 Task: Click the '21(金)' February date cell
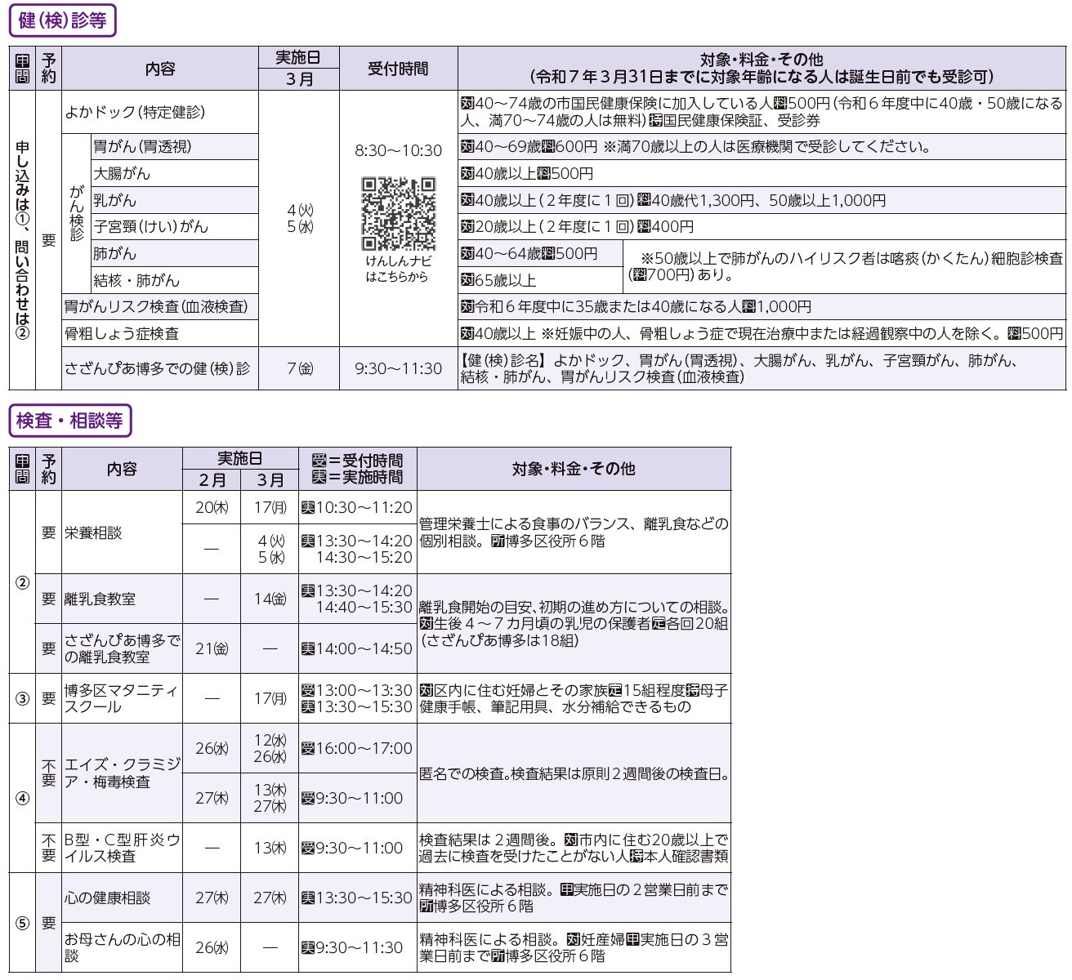(212, 648)
